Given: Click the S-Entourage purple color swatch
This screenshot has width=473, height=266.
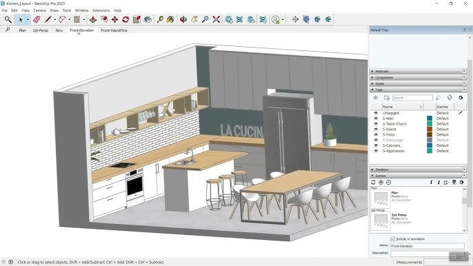Looking at the screenshot, I should click(x=430, y=140).
